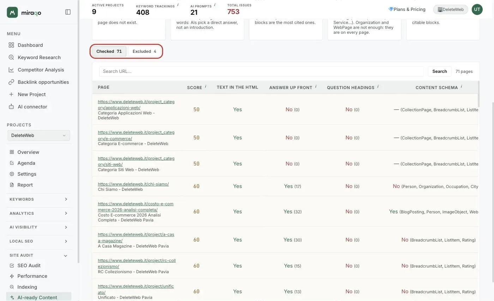Open the chi-siamo page URL link
Screen dimensions: 494x301
click(x=133, y=184)
